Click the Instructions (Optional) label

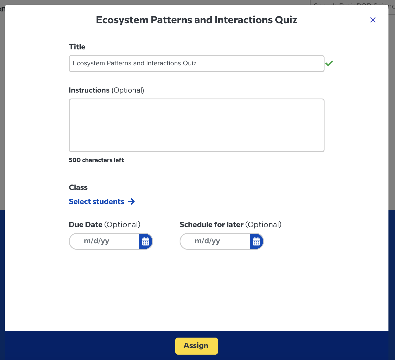click(107, 90)
